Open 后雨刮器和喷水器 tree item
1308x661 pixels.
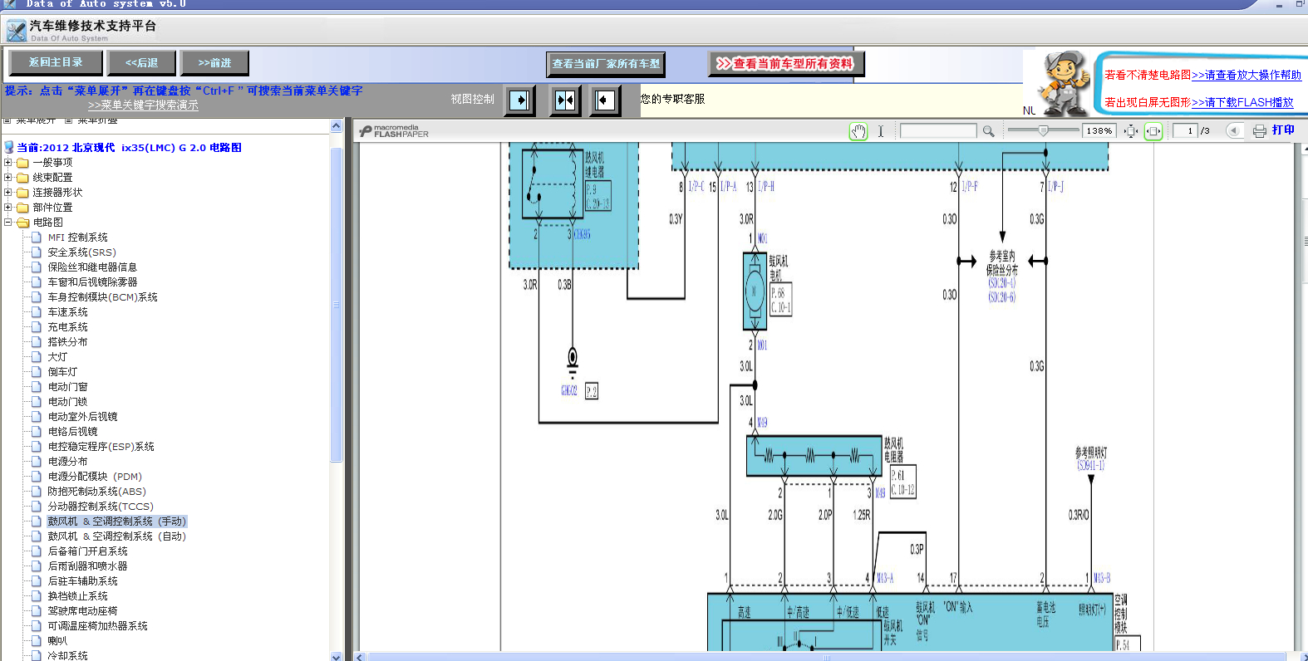pos(87,566)
